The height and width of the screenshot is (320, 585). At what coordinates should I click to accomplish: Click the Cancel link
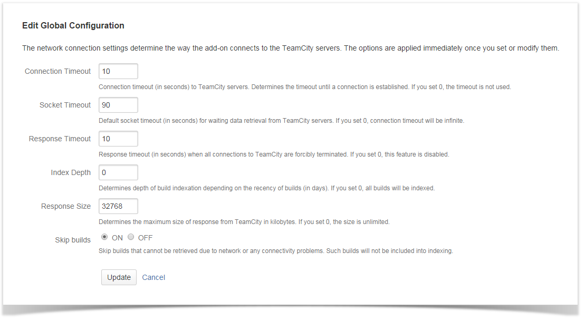pyautogui.click(x=154, y=277)
